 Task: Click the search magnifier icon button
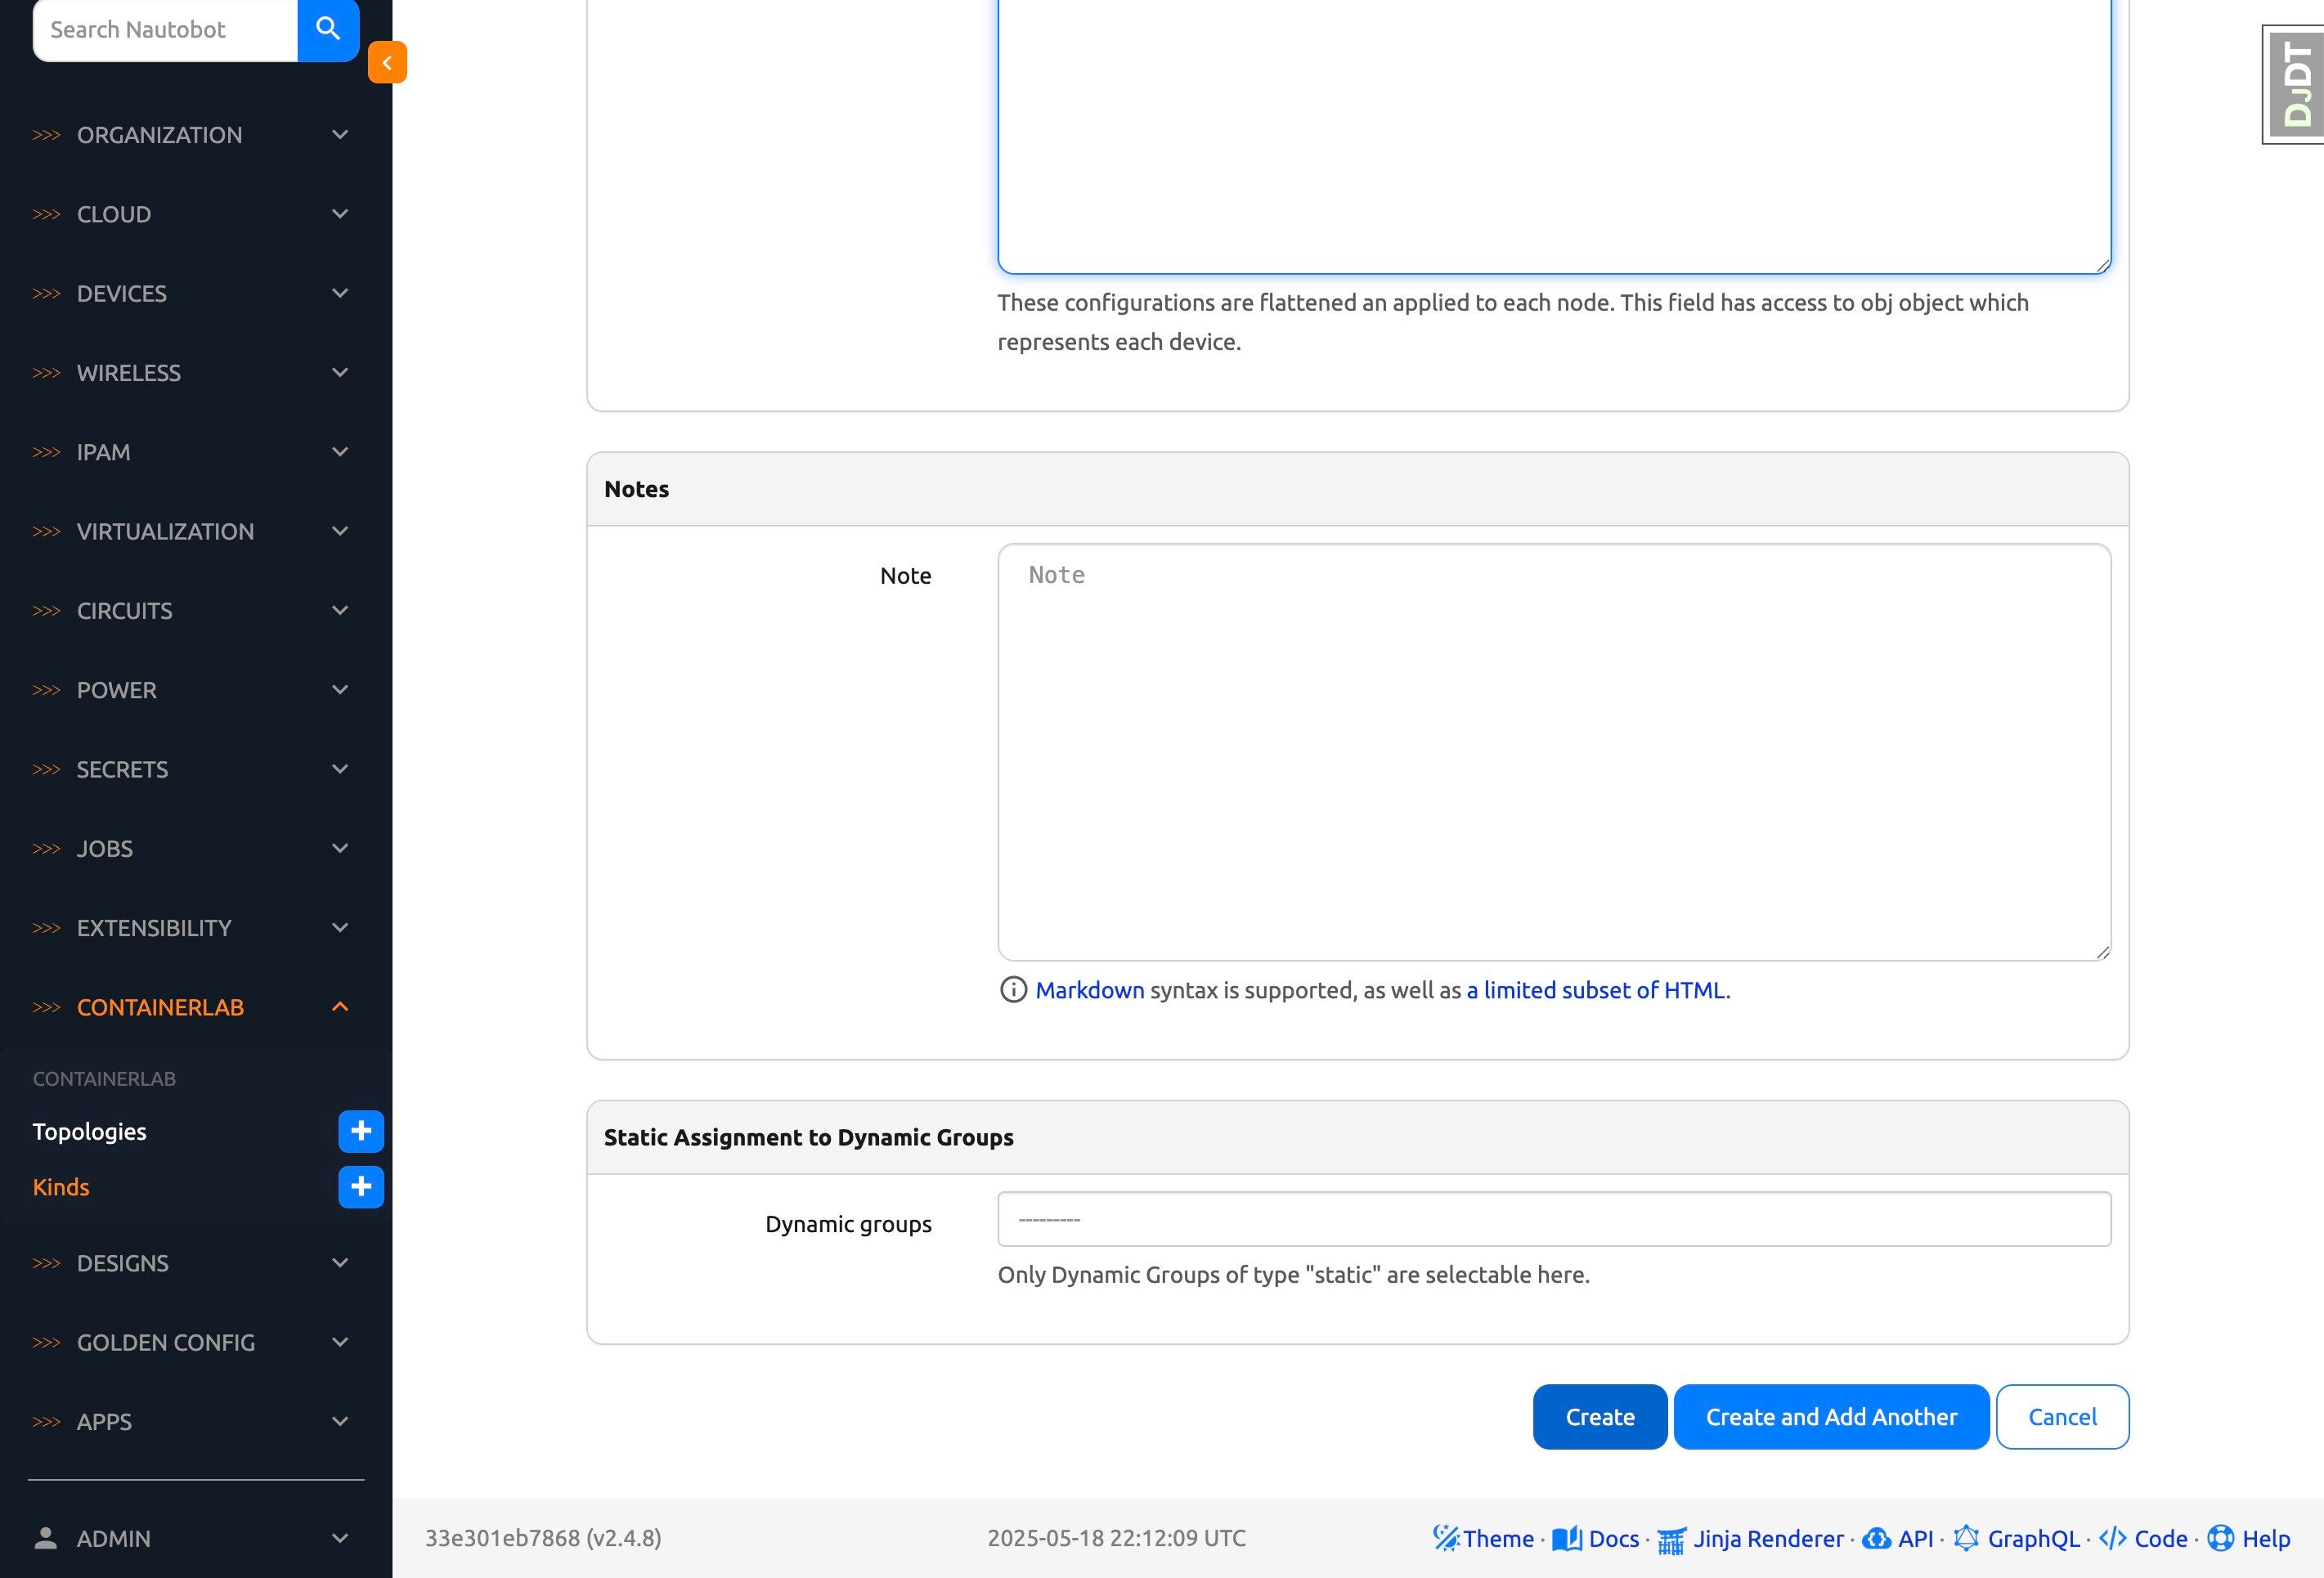click(x=328, y=29)
